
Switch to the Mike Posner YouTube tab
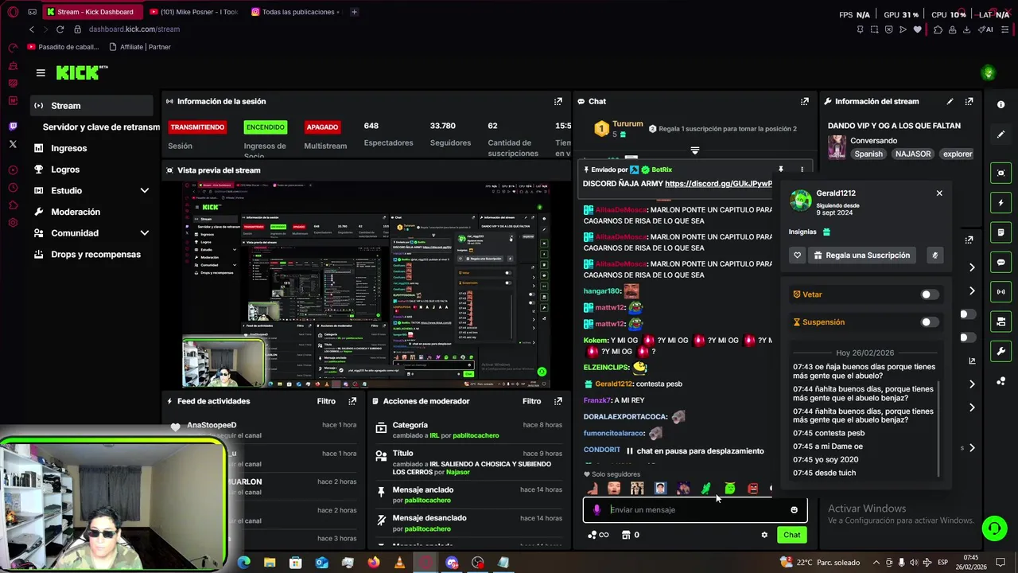[194, 12]
